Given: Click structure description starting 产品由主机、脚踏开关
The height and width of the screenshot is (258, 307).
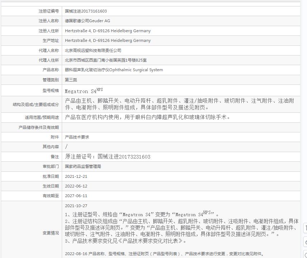Looking at the screenshot, I should click(x=180, y=104).
